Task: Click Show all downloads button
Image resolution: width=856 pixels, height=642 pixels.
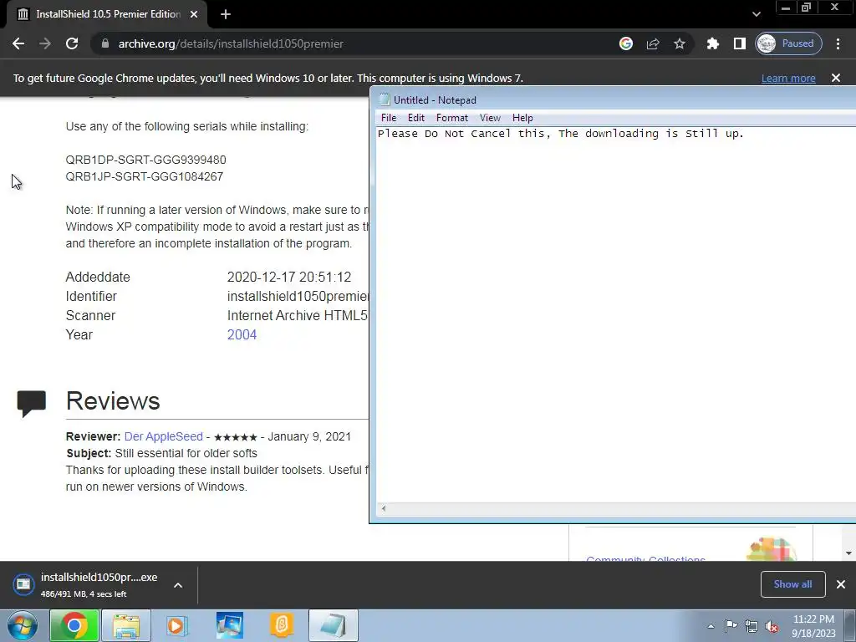Action: pyautogui.click(x=792, y=584)
